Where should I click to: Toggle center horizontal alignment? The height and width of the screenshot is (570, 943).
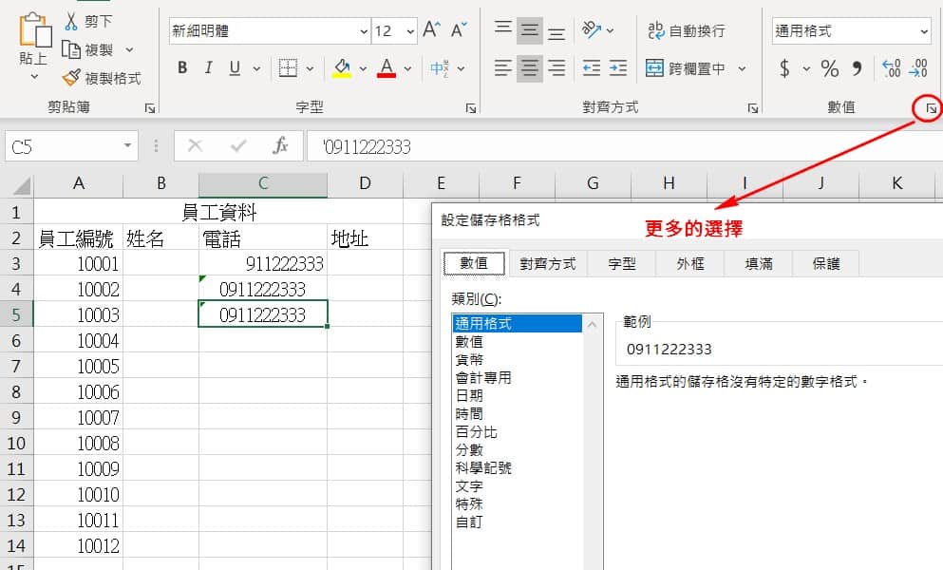coord(530,68)
